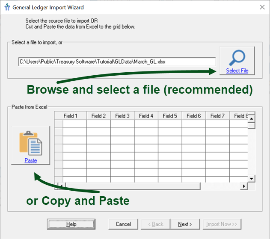Viewport: 270px width, 239px height.
Task: Click the clipboard Paste icon
Action: coord(31,143)
